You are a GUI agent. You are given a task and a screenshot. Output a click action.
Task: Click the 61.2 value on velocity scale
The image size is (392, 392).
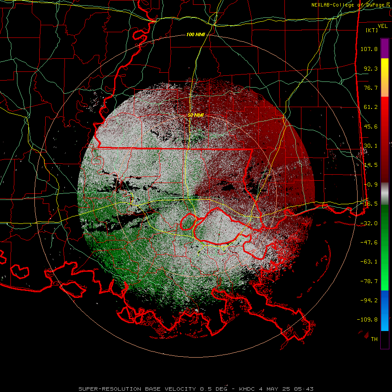(x=371, y=107)
